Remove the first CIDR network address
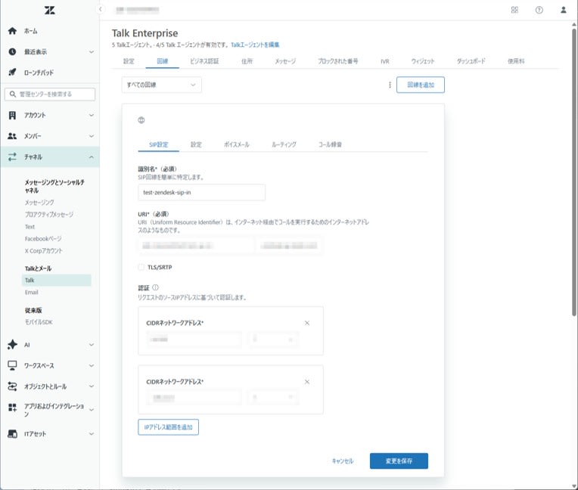 tap(306, 323)
